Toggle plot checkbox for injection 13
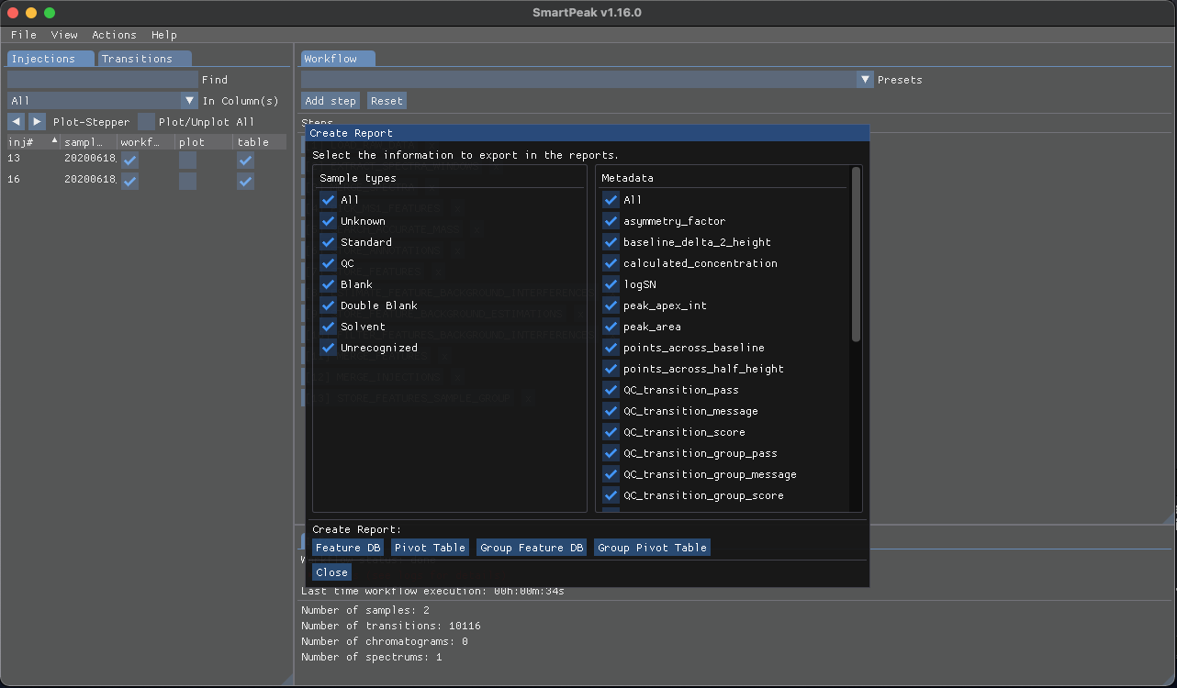The width and height of the screenshot is (1177, 688). click(x=187, y=160)
